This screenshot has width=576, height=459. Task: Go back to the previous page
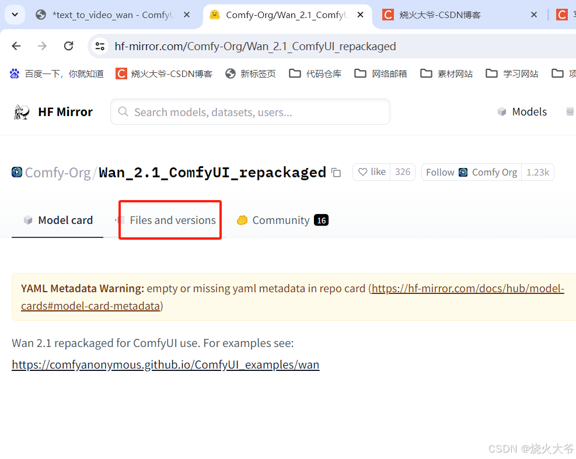click(16, 46)
